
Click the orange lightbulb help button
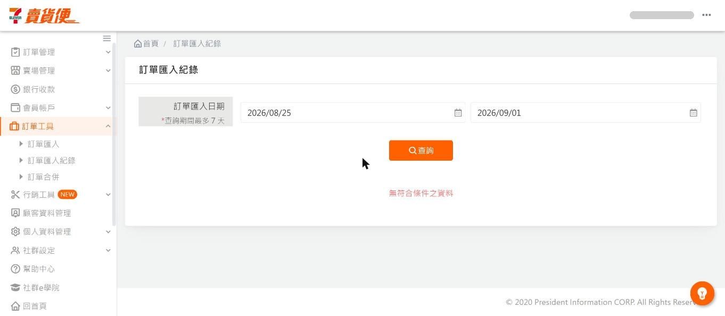coord(702,293)
